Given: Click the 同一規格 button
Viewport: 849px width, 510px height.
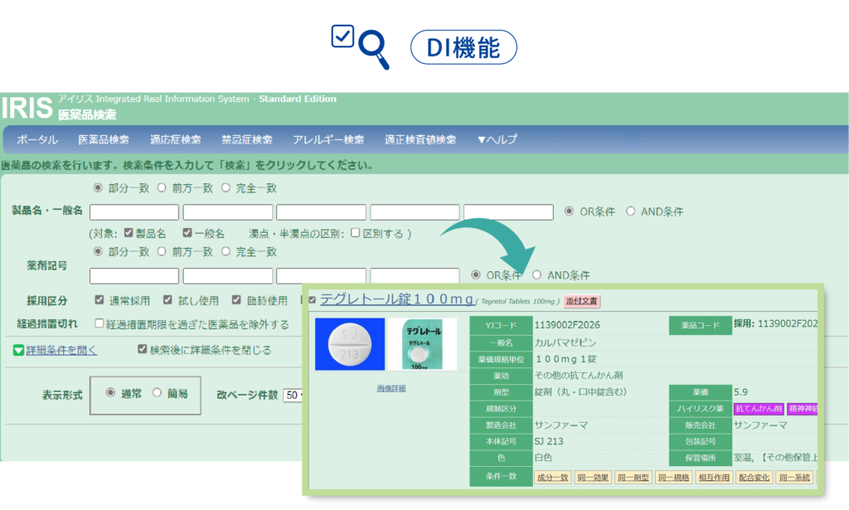Looking at the screenshot, I should click(x=673, y=478).
